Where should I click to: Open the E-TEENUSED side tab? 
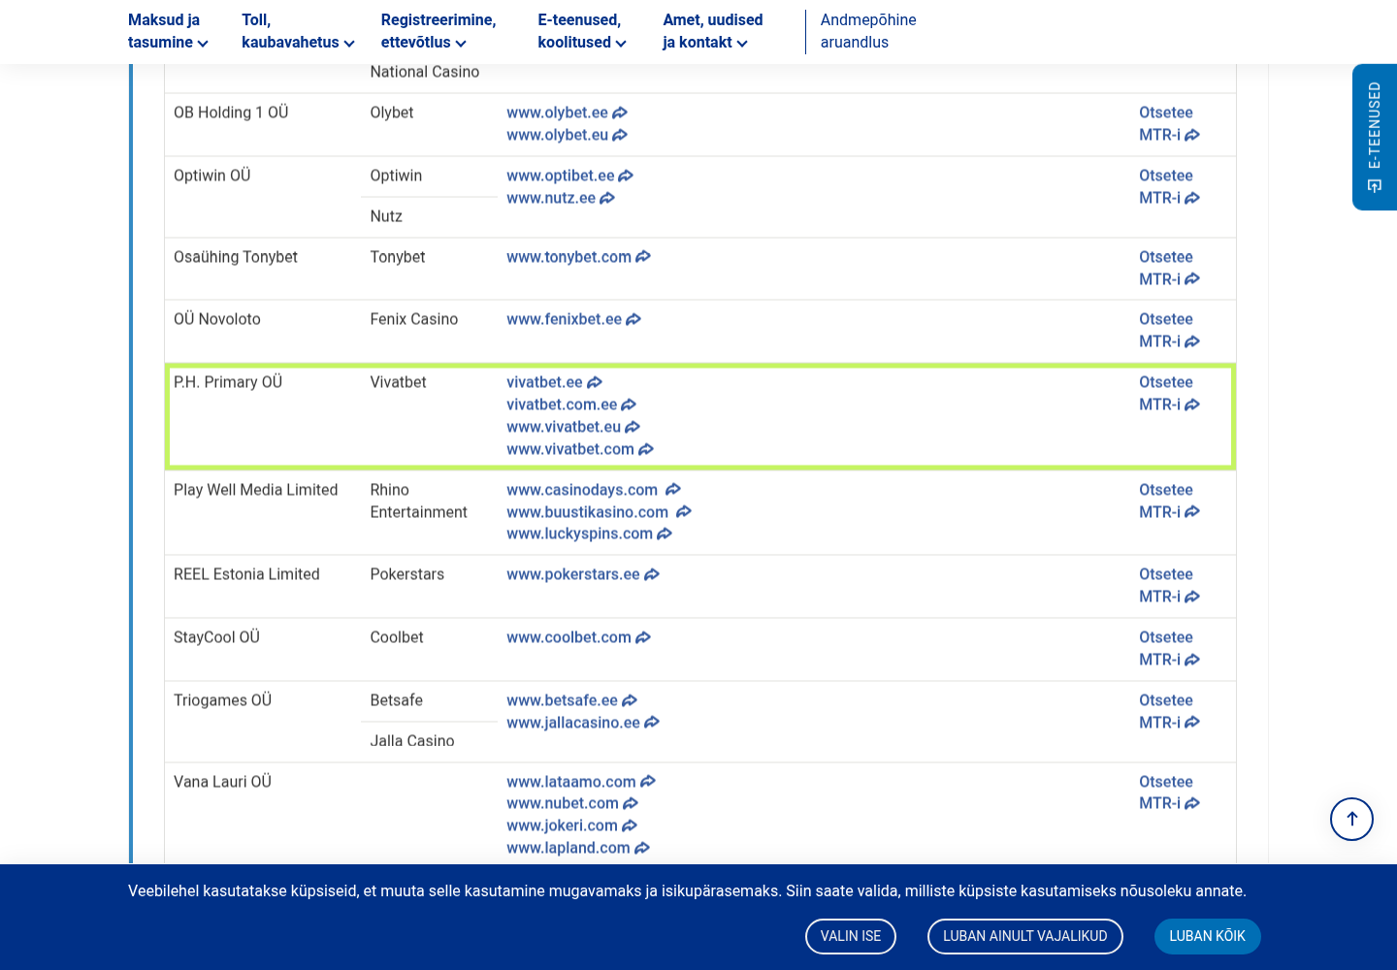click(x=1375, y=137)
